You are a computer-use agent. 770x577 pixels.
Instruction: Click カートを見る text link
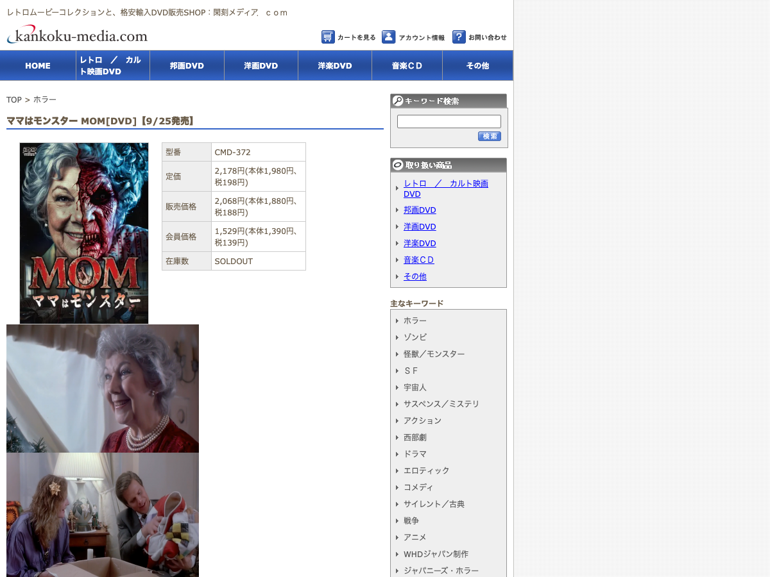(x=356, y=38)
